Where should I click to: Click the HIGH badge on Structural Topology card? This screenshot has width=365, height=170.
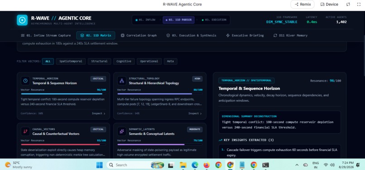point(197,79)
